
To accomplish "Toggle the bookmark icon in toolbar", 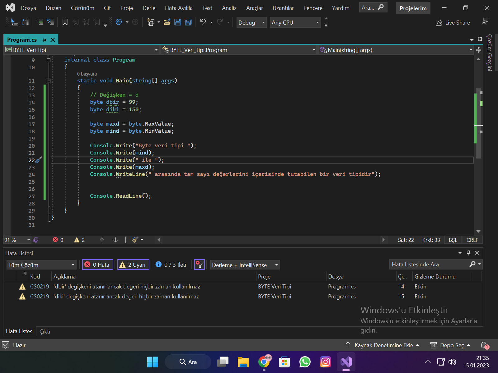I will click(x=65, y=22).
